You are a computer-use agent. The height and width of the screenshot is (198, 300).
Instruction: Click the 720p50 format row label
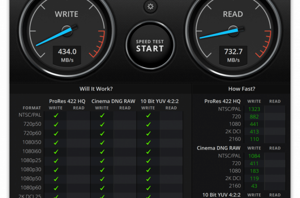(x=32, y=124)
